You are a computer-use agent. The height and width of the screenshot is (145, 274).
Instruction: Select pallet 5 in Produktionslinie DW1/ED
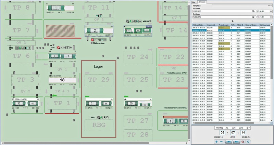click(170, 121)
